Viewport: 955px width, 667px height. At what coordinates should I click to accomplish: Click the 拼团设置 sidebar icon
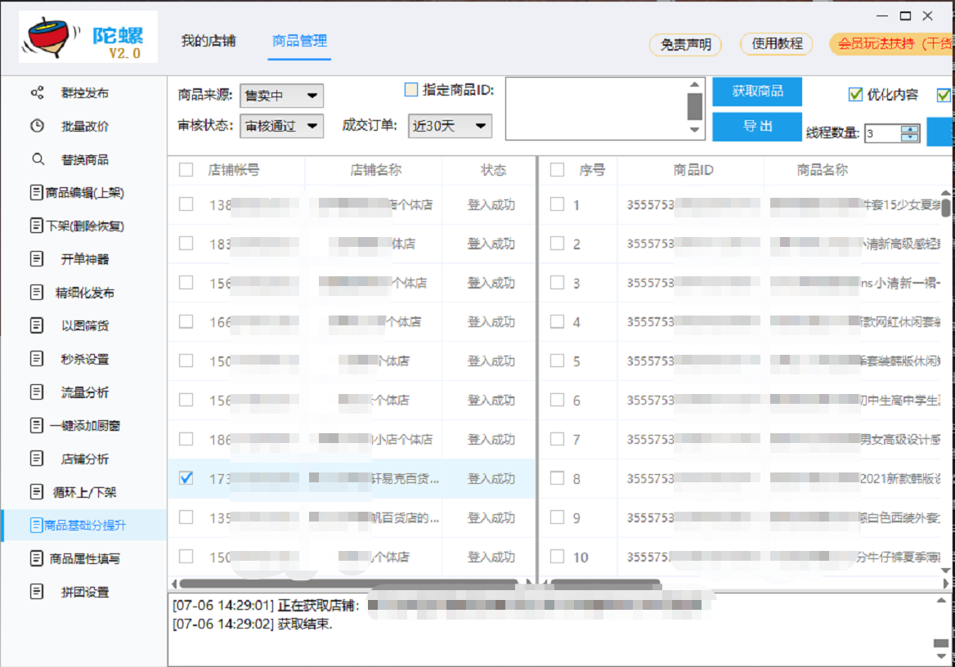pyautogui.click(x=37, y=592)
